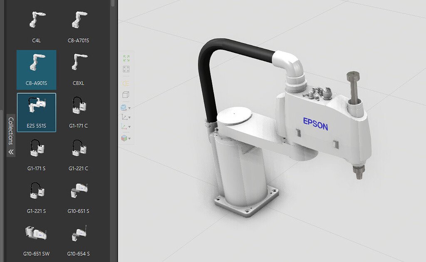
Task: Toggle the yellow headlight icon
Action: (x=126, y=84)
